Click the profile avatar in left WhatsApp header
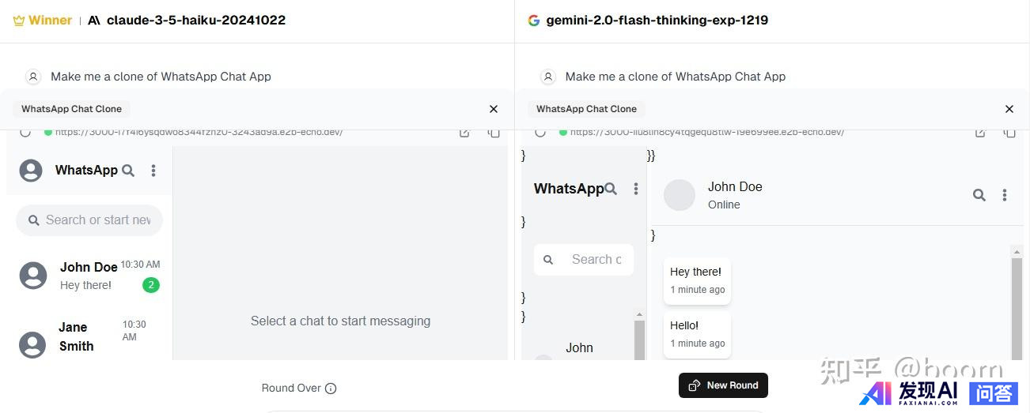The height and width of the screenshot is (413, 1030). coord(31,171)
